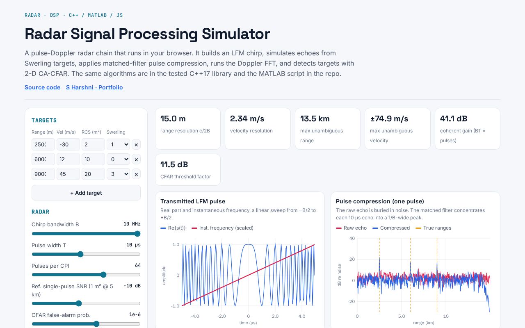Visit S Harshni Portfolio link
Image resolution: width=525 pixels, height=328 pixels.
coord(94,87)
